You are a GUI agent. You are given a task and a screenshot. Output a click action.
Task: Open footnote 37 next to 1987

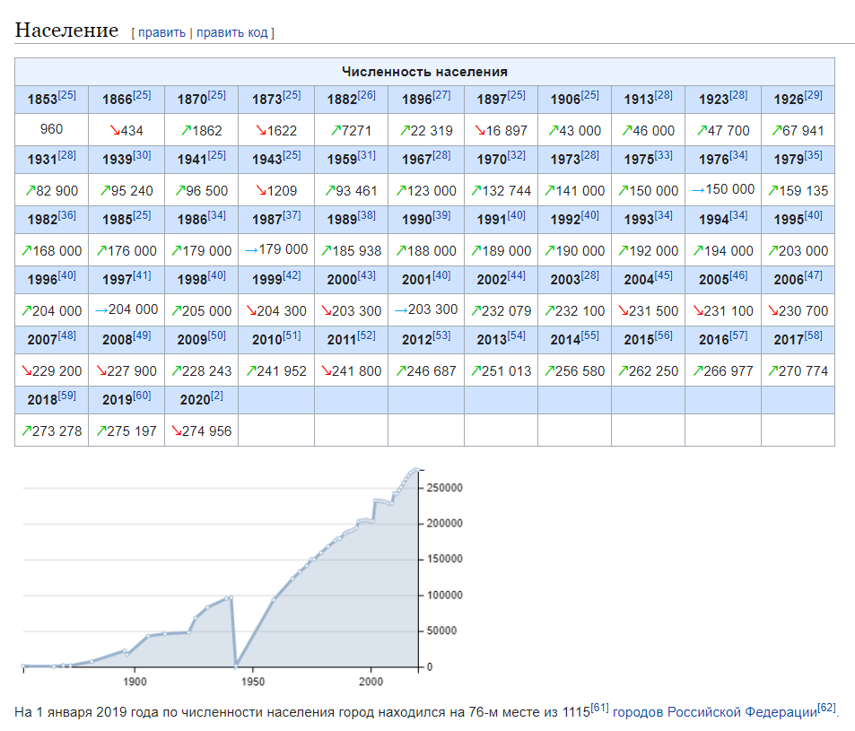pyautogui.click(x=292, y=214)
